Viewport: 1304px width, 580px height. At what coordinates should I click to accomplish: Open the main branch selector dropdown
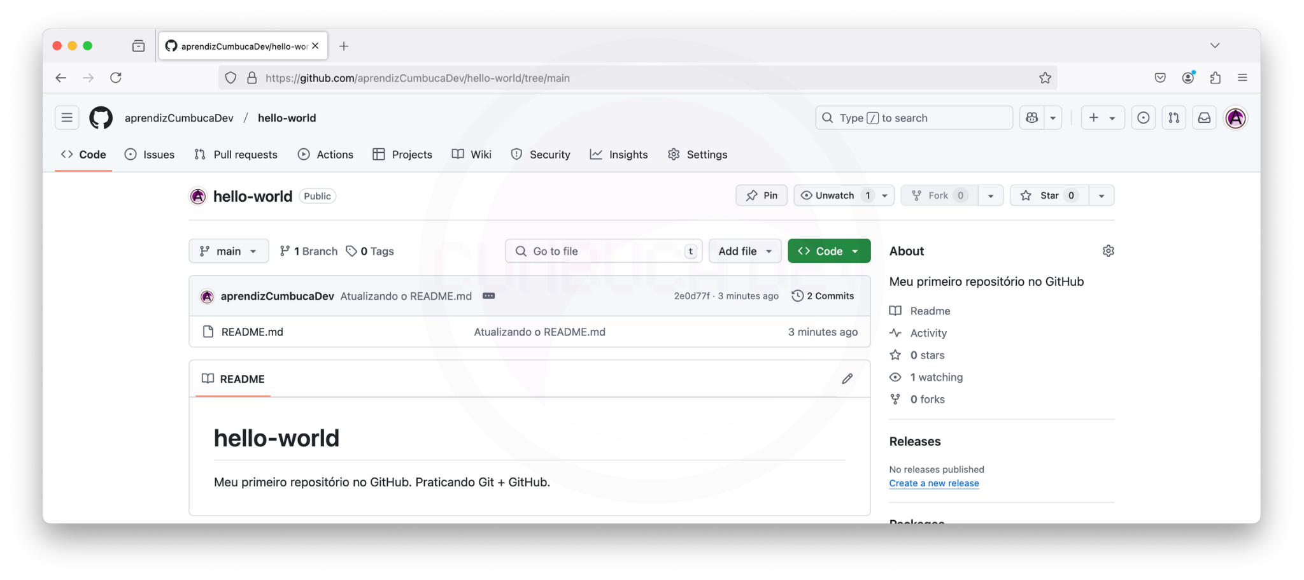click(x=229, y=251)
